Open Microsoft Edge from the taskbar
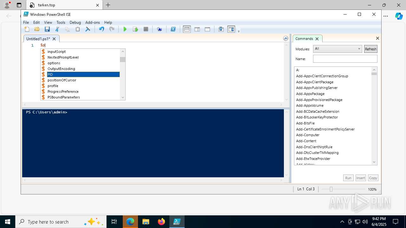Viewport: 406px width, 228px height. (x=130, y=222)
